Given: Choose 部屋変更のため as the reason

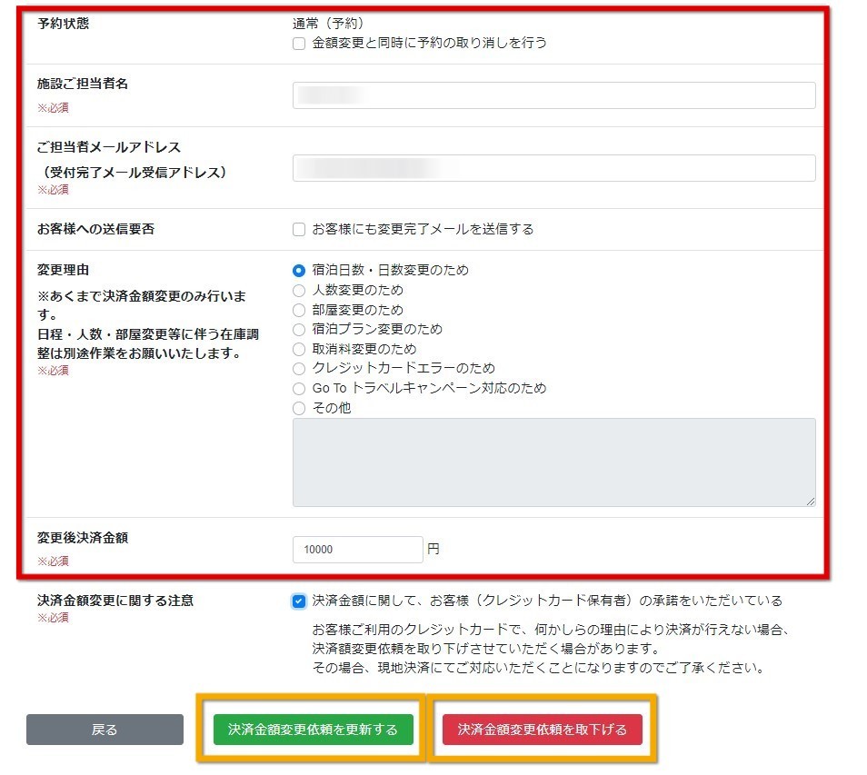Looking at the screenshot, I should (299, 310).
